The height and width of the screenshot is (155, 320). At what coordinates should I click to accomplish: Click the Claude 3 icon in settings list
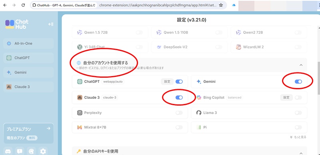pos(80,98)
